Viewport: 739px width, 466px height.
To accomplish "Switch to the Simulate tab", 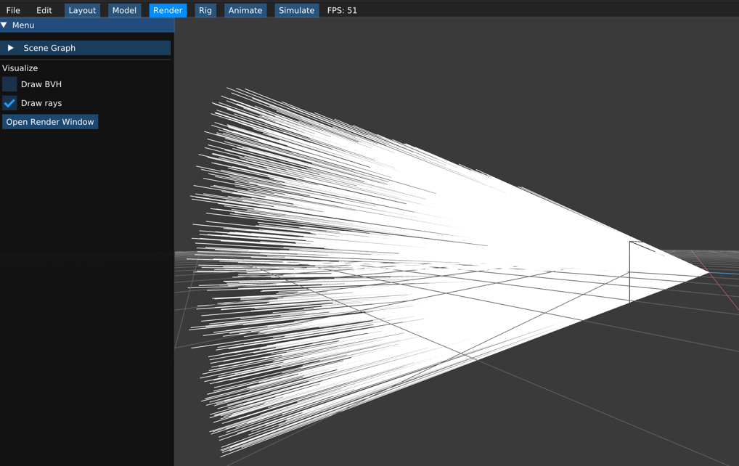I will pyautogui.click(x=296, y=10).
